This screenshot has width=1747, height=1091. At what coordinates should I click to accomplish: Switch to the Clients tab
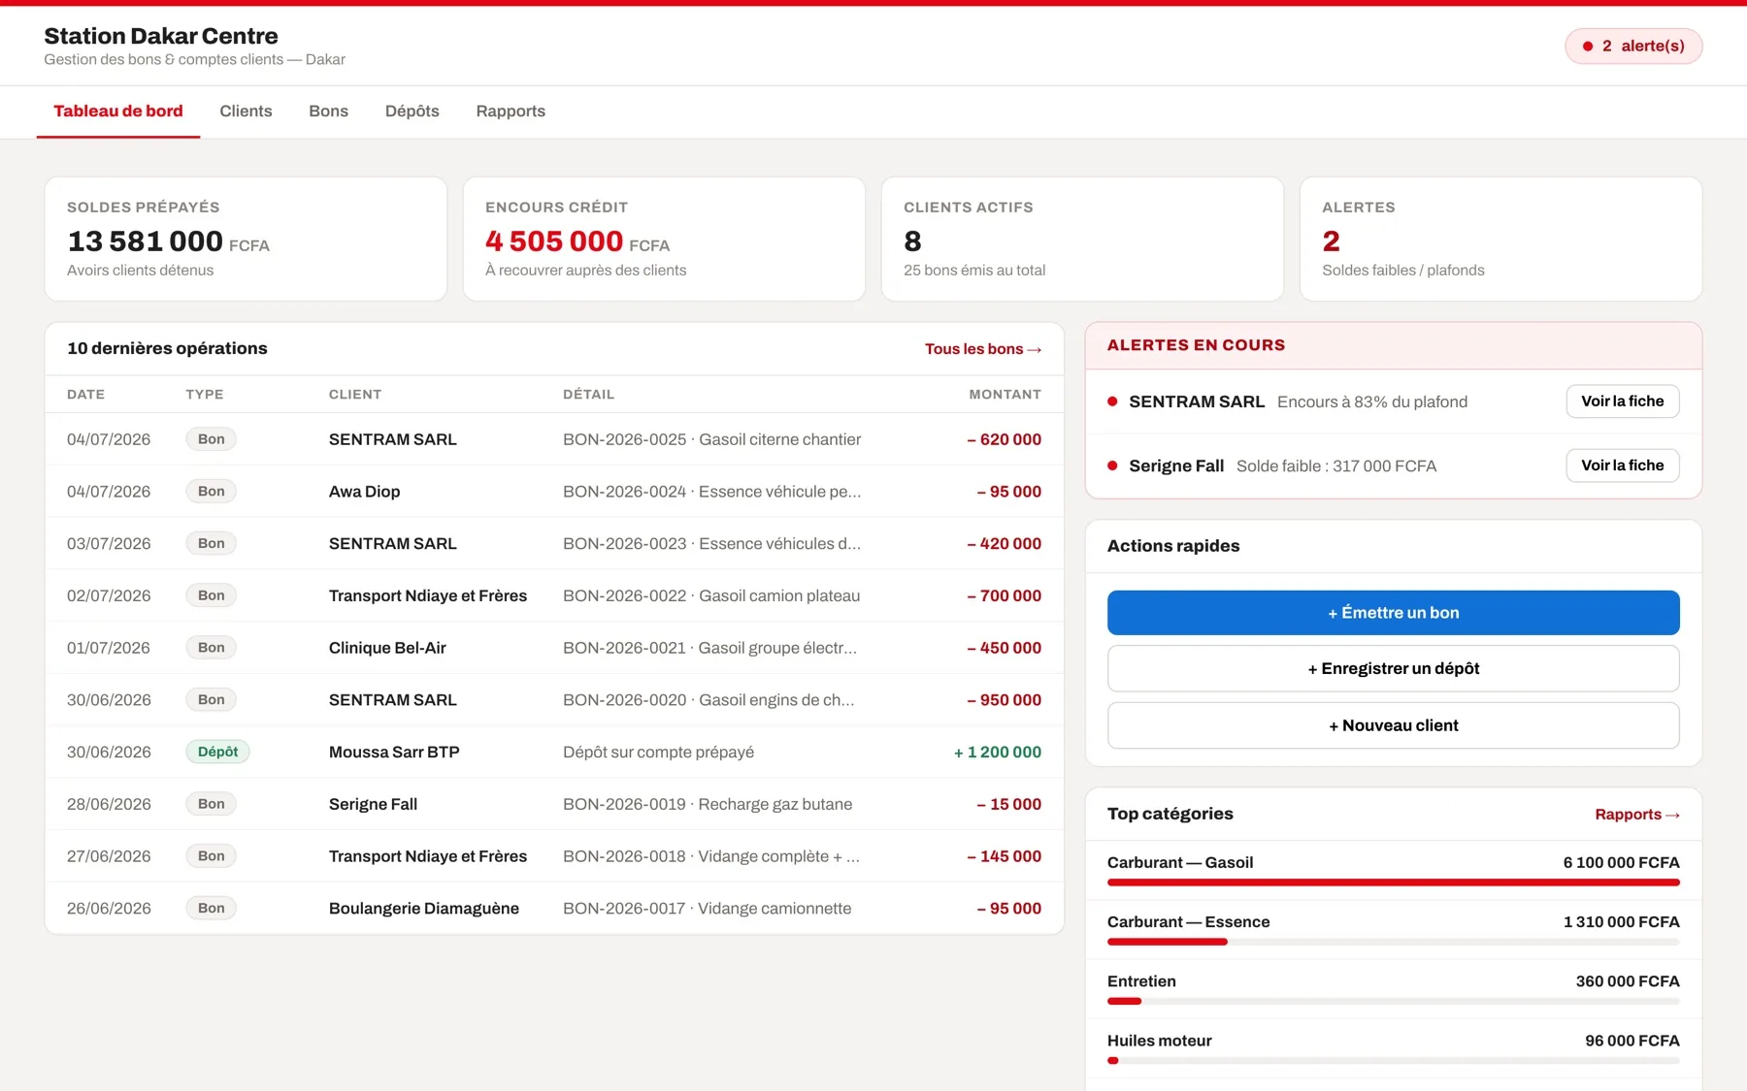click(x=246, y=112)
